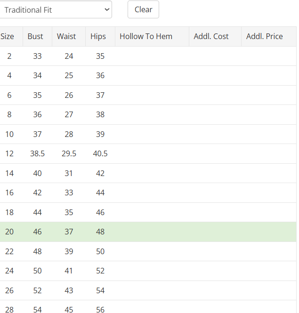Click the Addl. Price column header
This screenshot has height=313, width=299.
pyautogui.click(x=265, y=36)
